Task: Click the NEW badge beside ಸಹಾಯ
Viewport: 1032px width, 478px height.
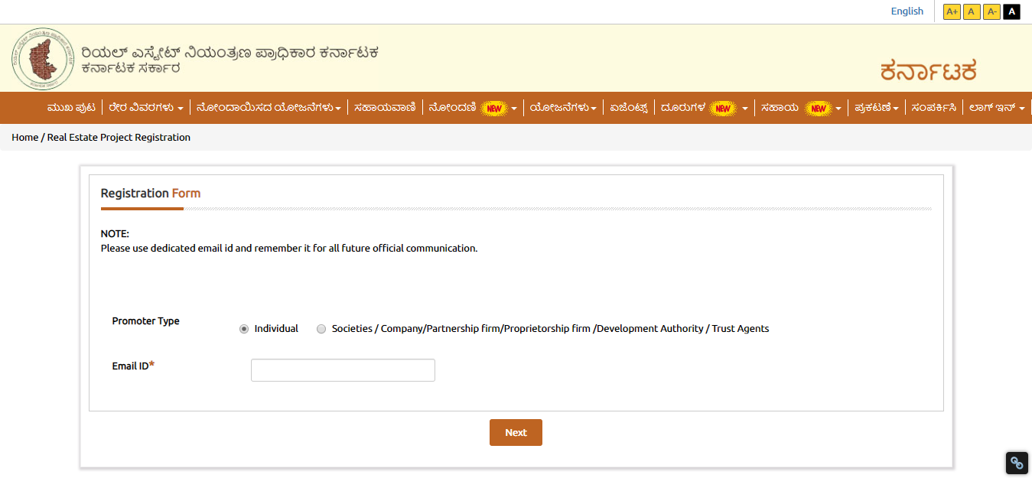Action: coord(819,109)
